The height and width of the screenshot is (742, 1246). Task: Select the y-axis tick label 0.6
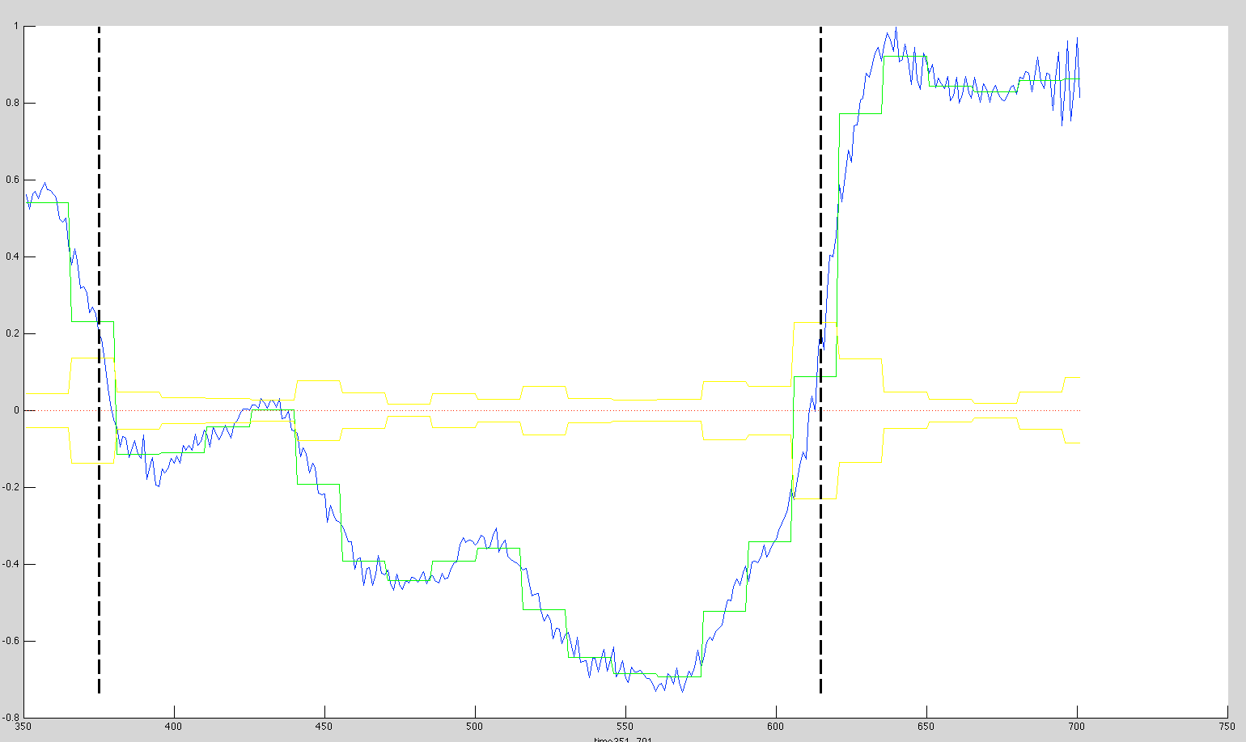13,180
